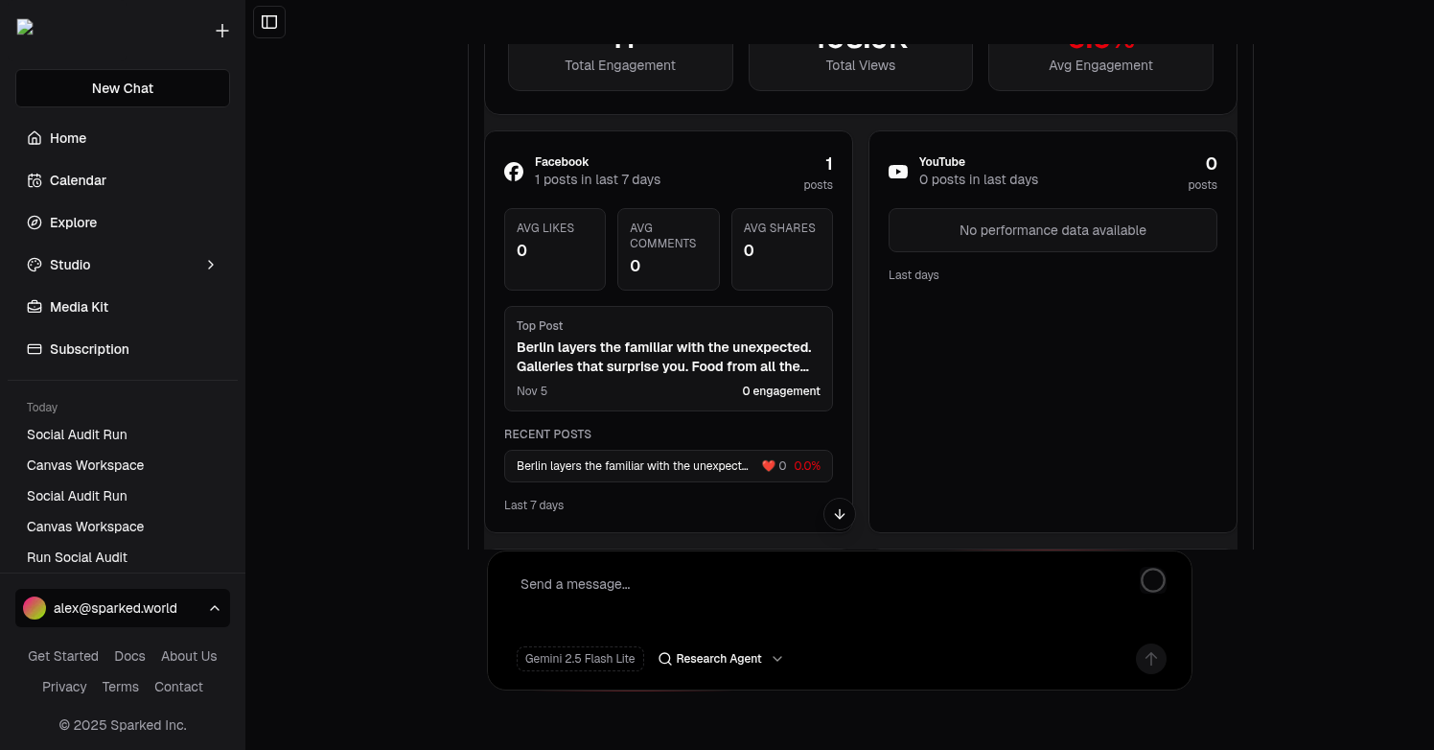The width and height of the screenshot is (1434, 750).
Task: Click the Home house icon
Action: click(35, 138)
